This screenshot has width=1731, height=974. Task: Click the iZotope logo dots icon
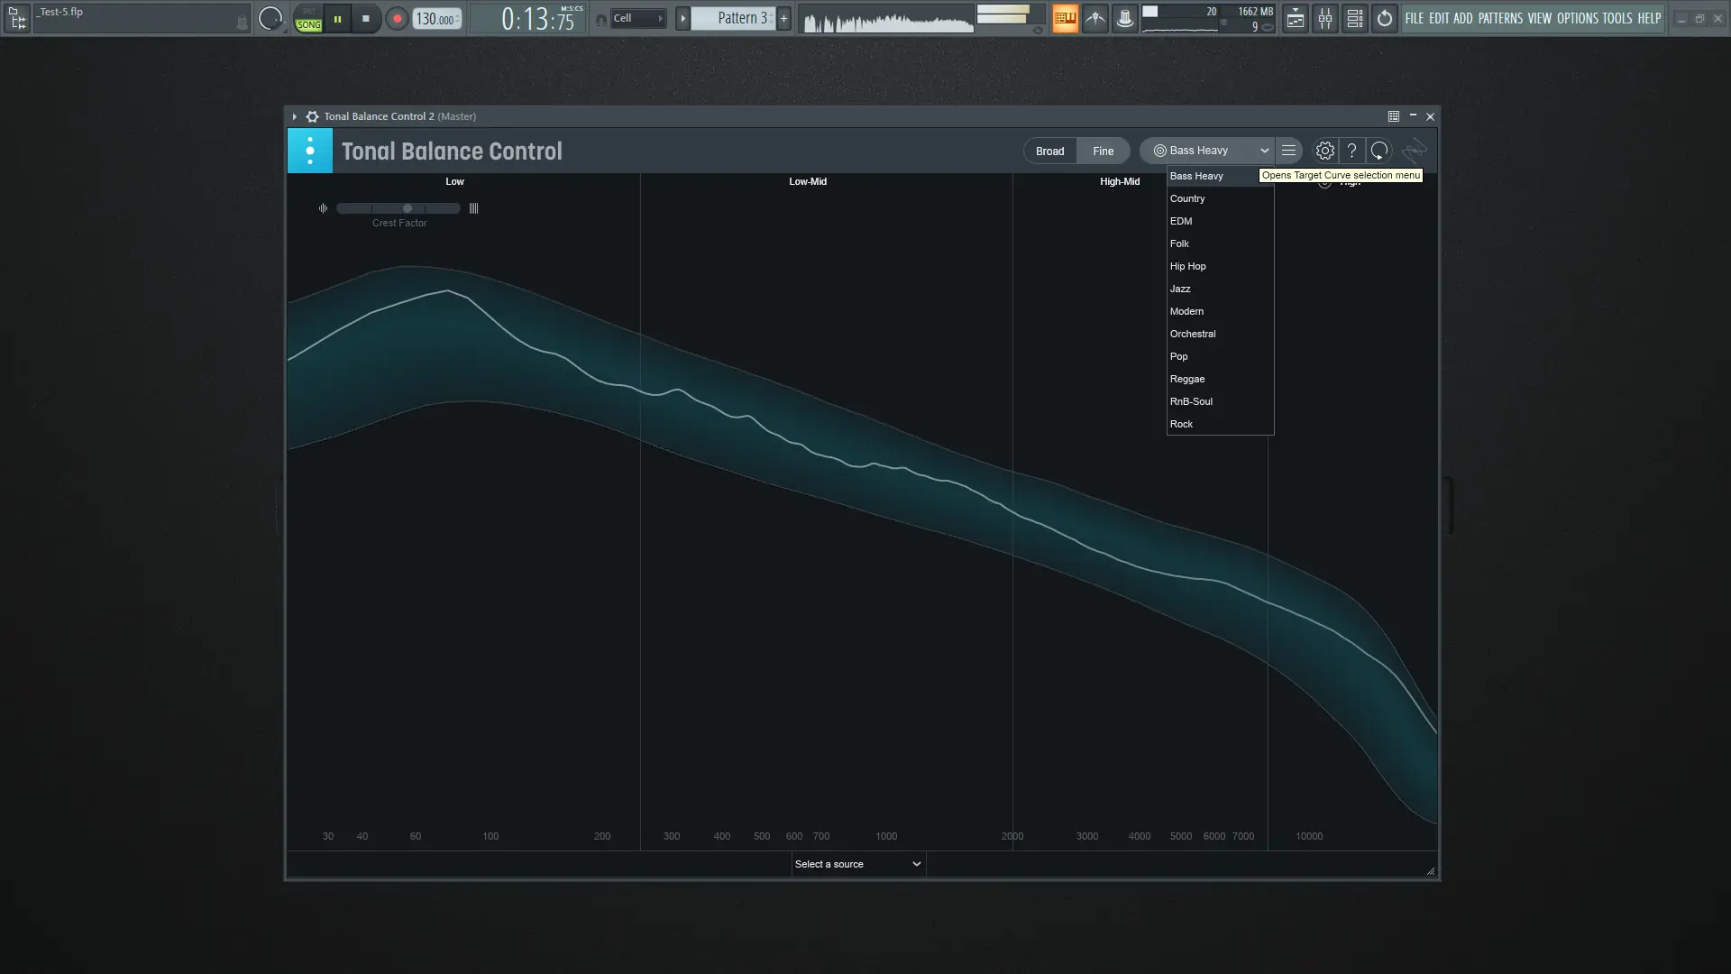(309, 151)
